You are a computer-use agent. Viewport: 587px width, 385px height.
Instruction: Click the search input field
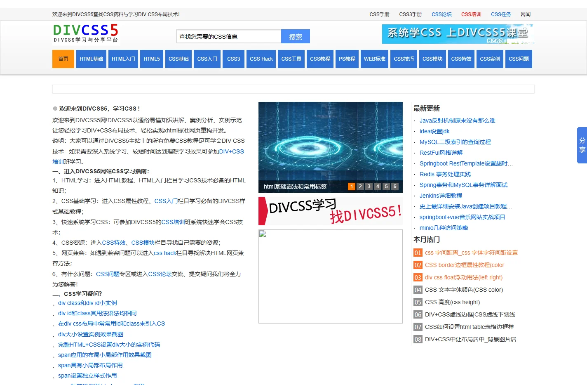pos(229,36)
